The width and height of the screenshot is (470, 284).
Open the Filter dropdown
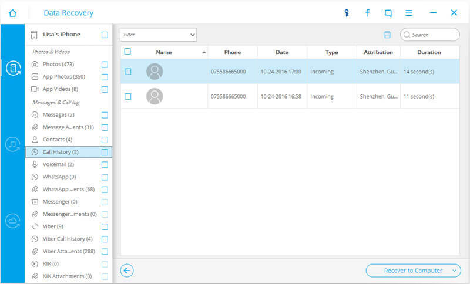158,35
